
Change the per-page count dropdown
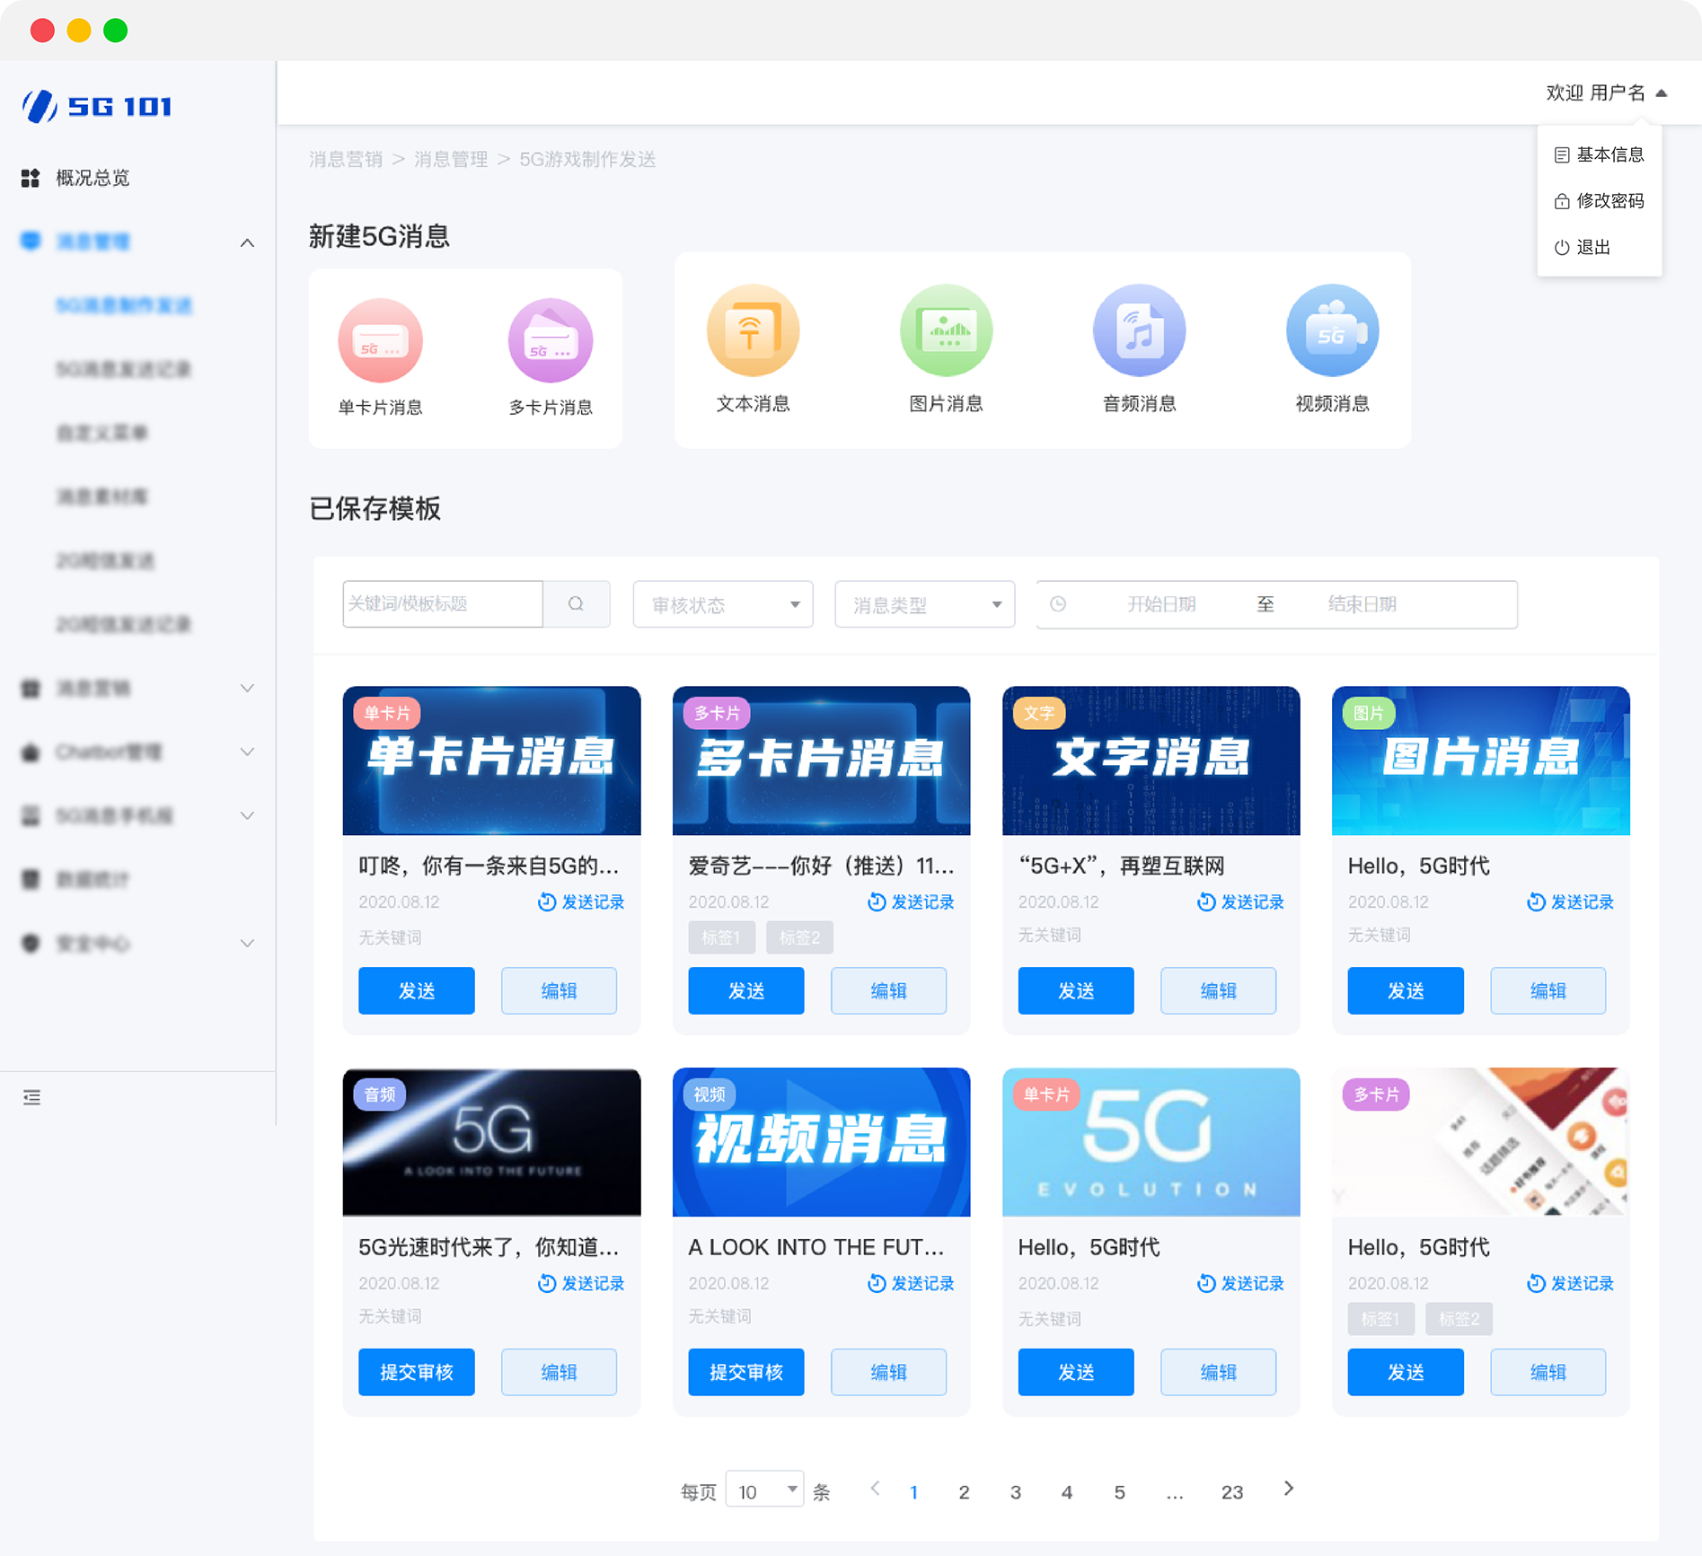click(764, 1490)
